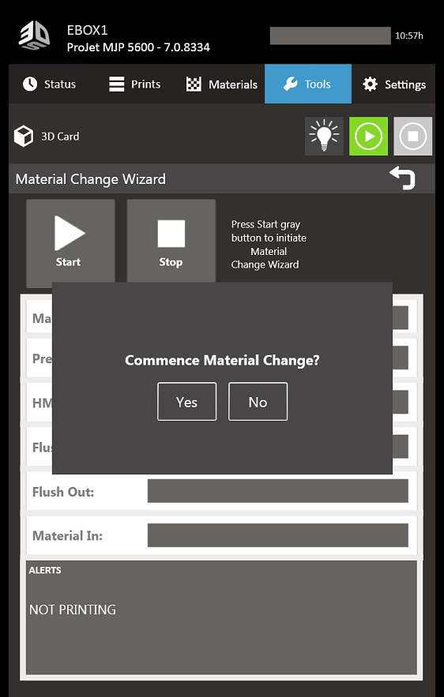Viewport: 444px width, 697px height.
Task: Click the wizard Stop button
Action: [171, 241]
